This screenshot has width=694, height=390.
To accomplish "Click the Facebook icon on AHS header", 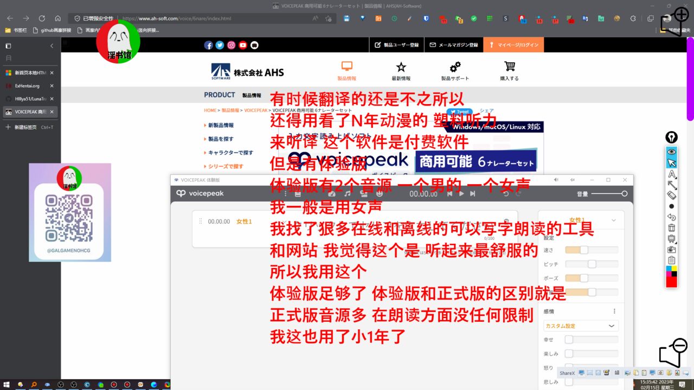I will (x=208, y=45).
